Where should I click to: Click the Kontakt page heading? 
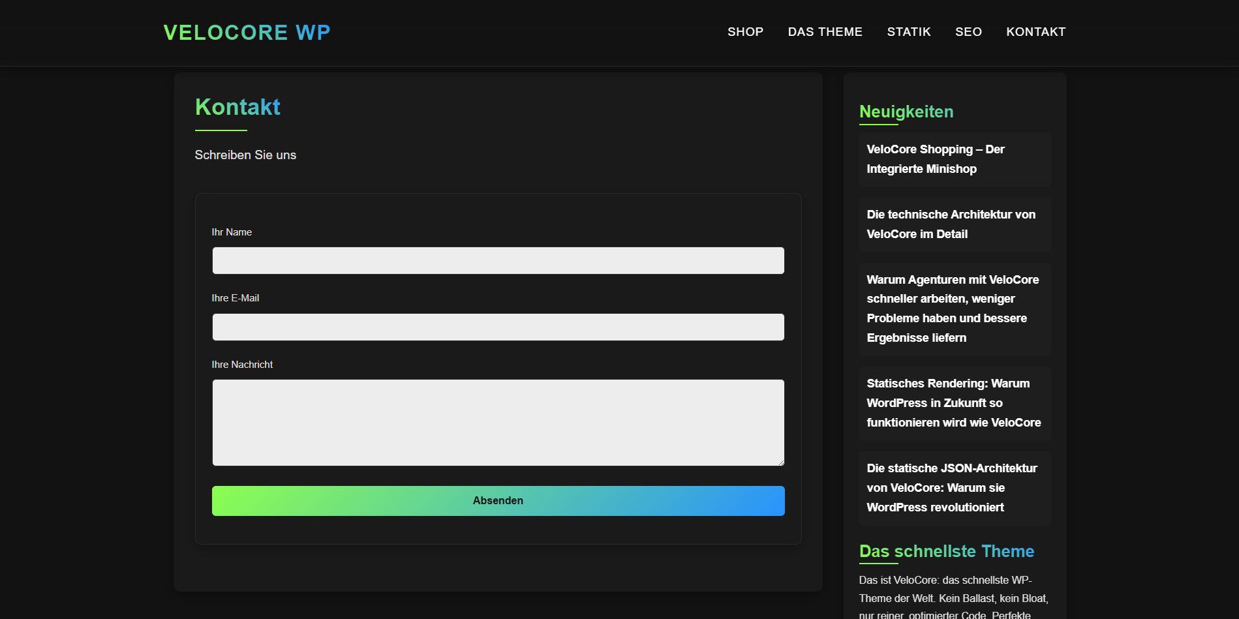(237, 106)
